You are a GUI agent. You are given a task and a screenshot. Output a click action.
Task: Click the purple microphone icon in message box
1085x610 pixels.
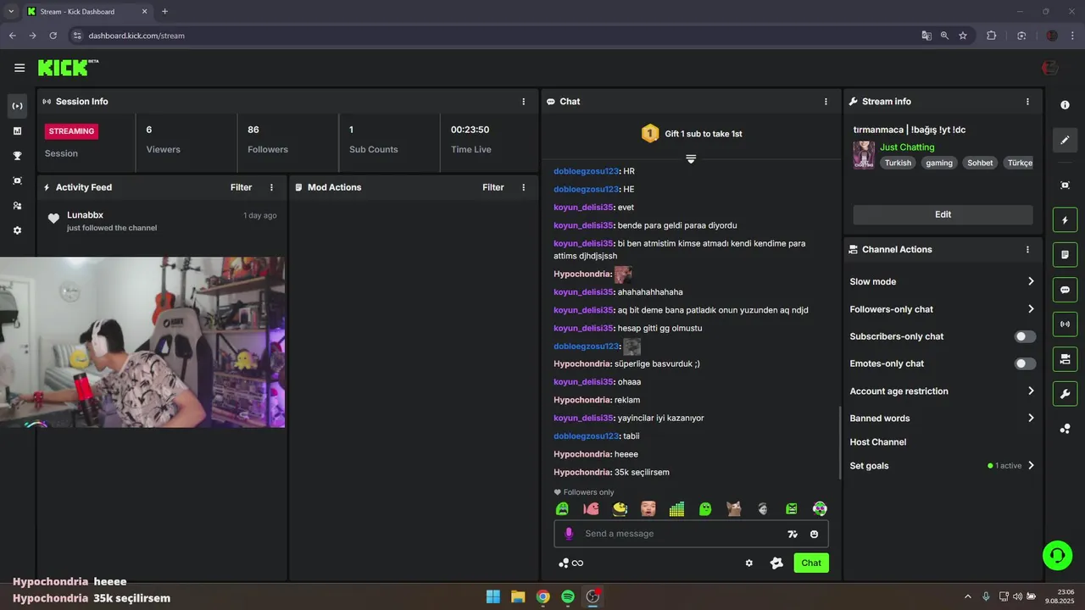(569, 534)
